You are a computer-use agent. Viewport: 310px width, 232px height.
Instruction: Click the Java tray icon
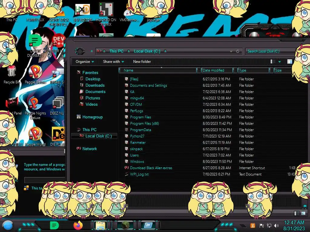253,225
